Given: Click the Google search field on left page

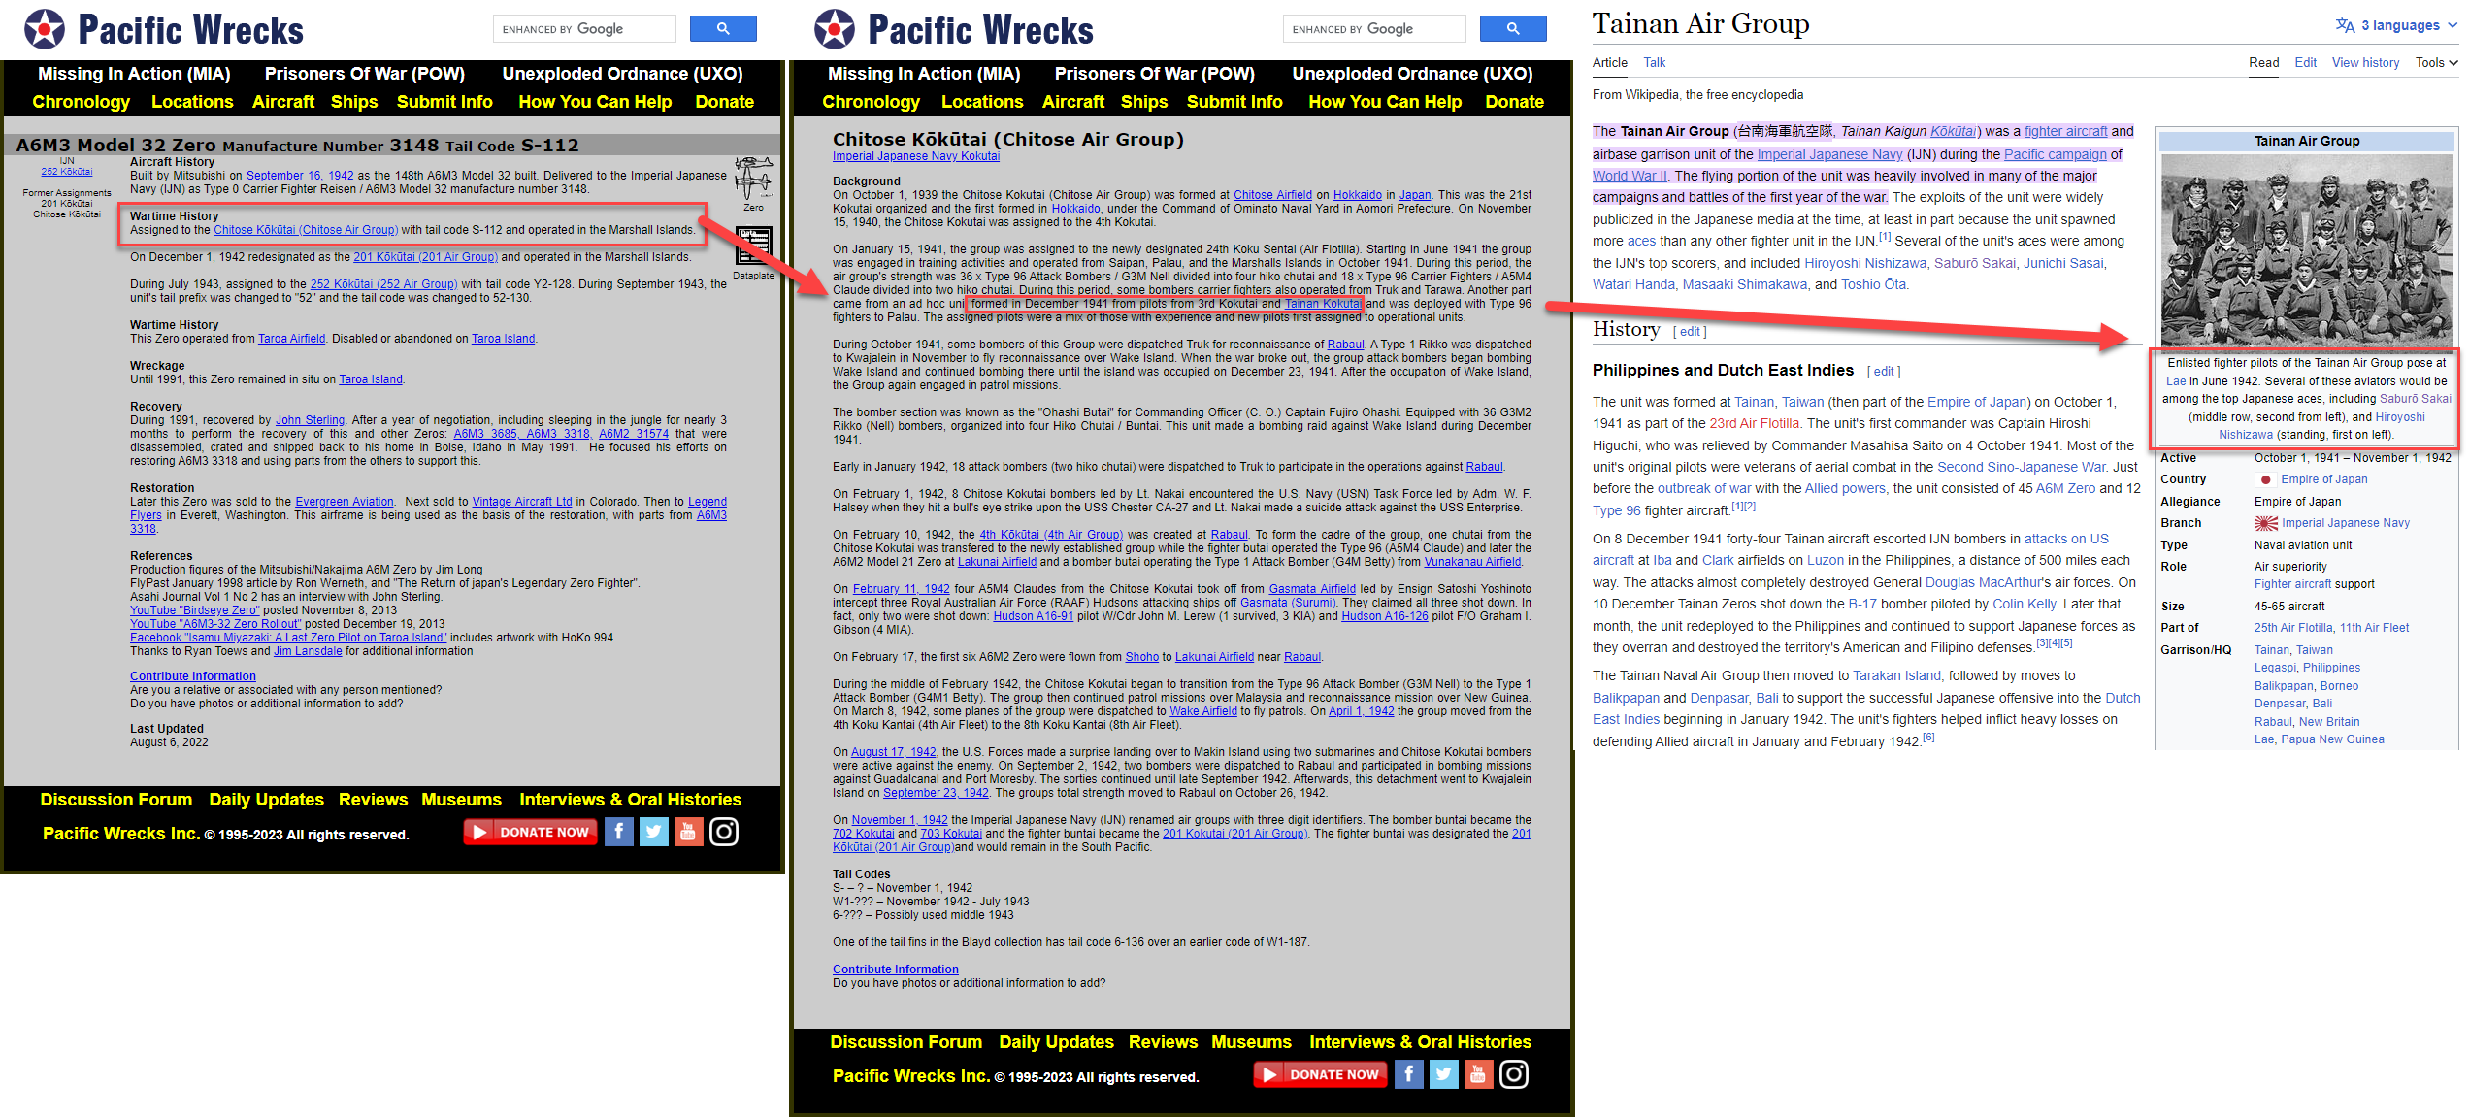Looking at the screenshot, I should point(586,29).
